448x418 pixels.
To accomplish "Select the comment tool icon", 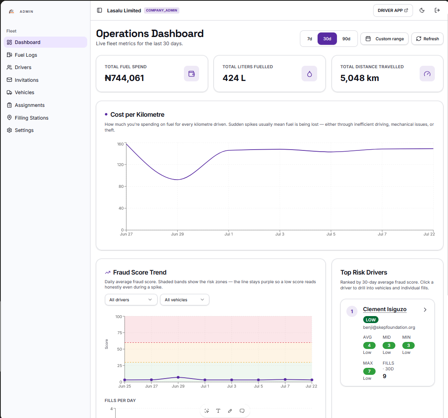I will tap(242, 411).
